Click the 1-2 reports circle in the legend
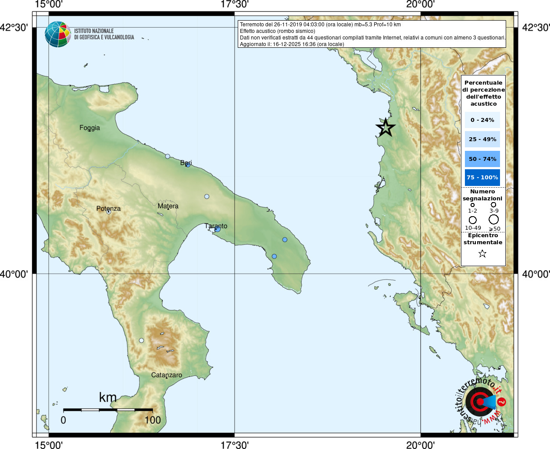Viewport: 550px width, 449px height. [472, 205]
